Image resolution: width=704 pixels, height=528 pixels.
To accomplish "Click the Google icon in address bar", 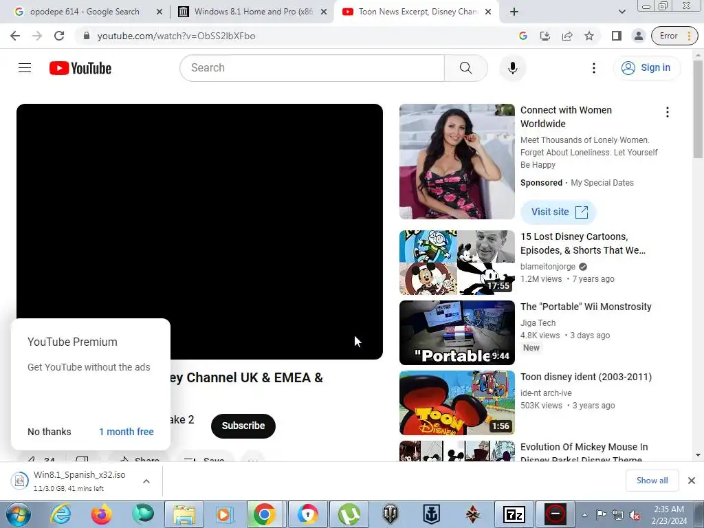I will (522, 36).
